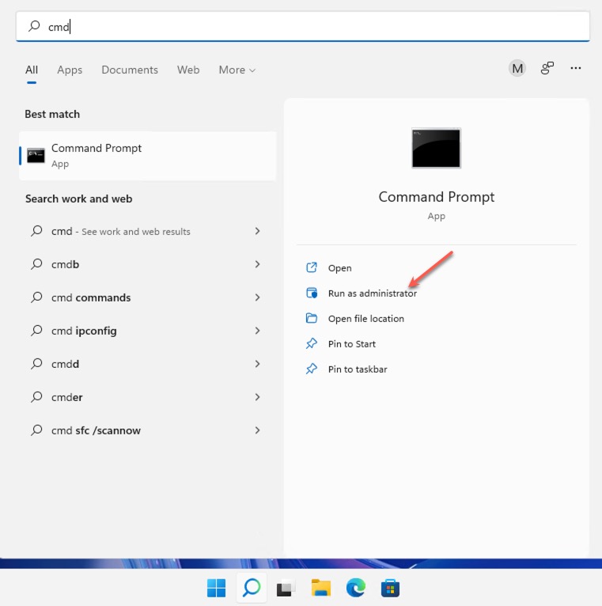Screen dimensions: 602x606
Task: Expand chevron next to cmdd
Action: click(257, 364)
